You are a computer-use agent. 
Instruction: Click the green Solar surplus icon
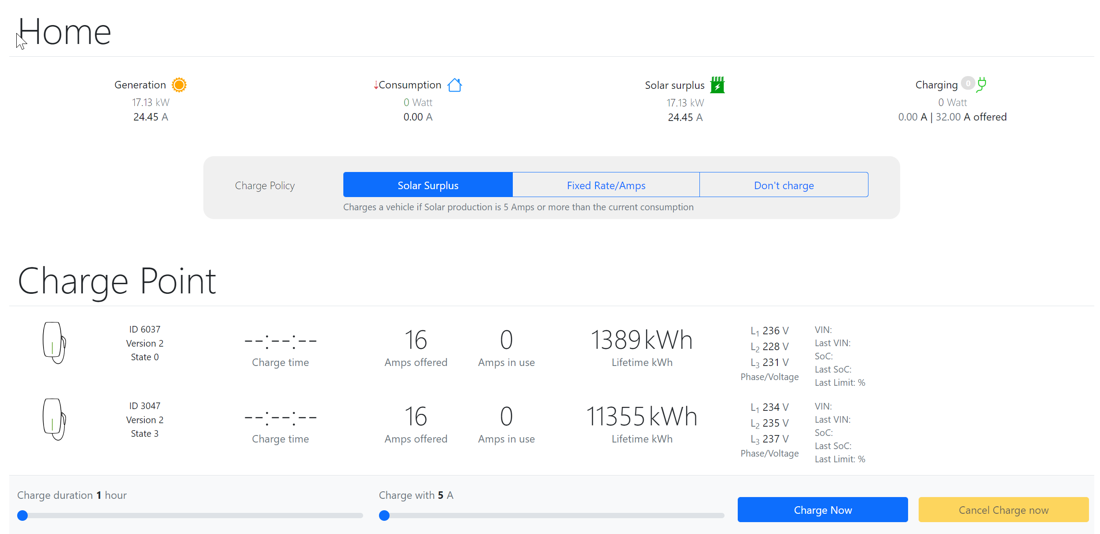point(717,85)
